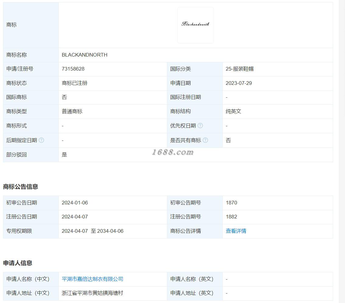Click the 初审公告日期 label
This screenshot has height=303, width=345.
pyautogui.click(x=22, y=203)
